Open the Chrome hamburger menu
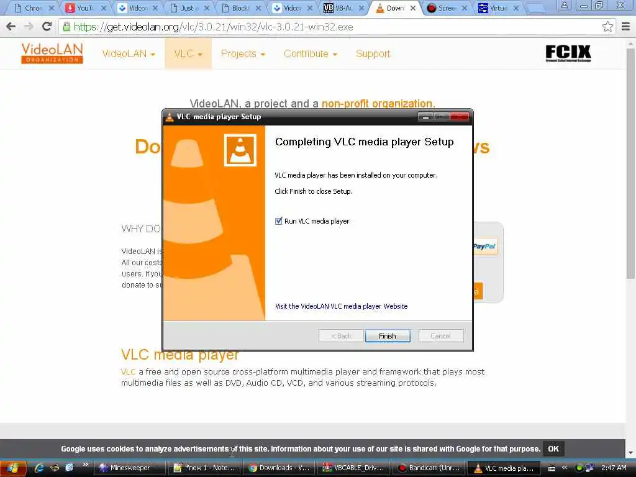 626,27
